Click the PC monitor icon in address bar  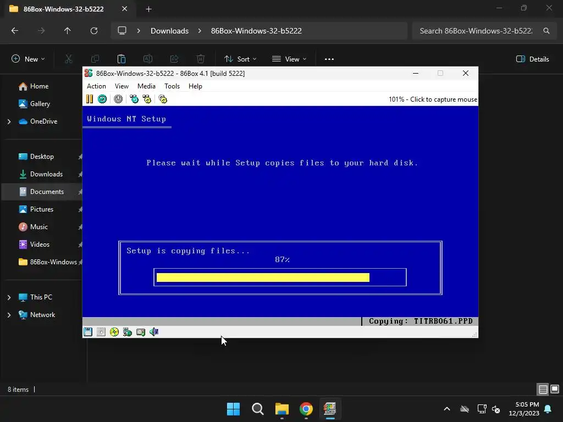[x=122, y=31]
